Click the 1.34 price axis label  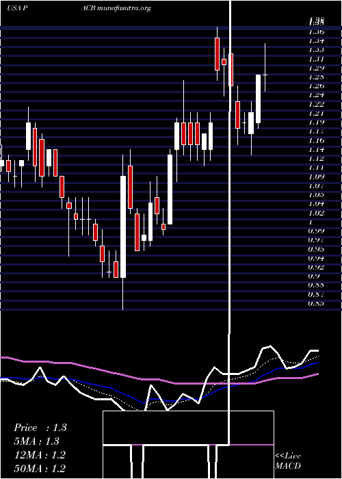pos(316,40)
